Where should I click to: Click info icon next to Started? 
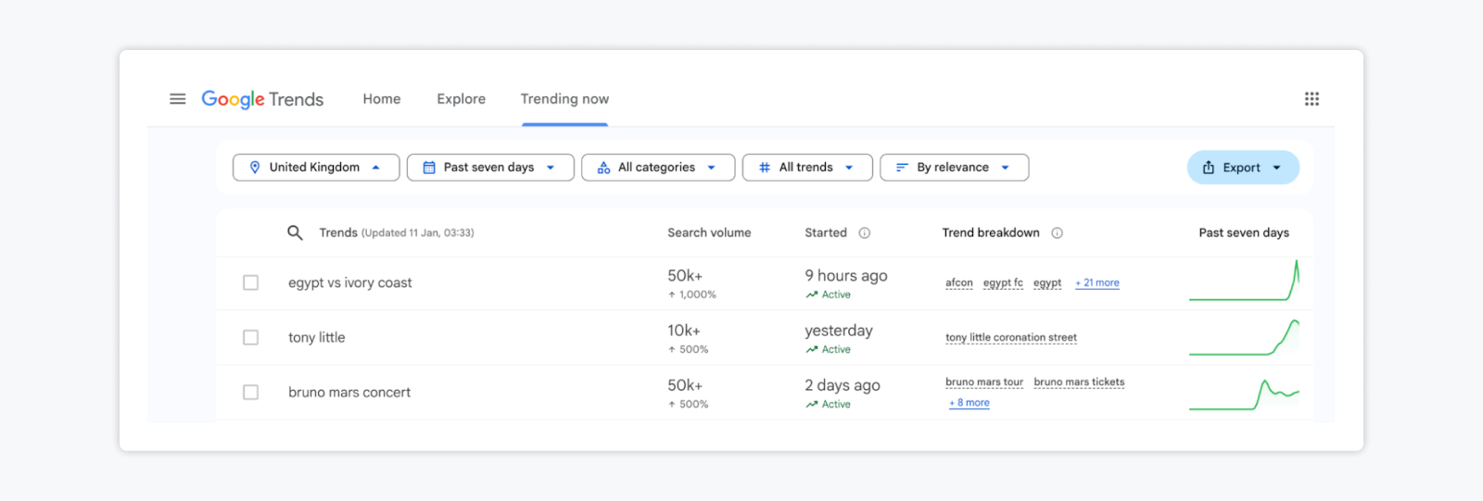point(864,233)
